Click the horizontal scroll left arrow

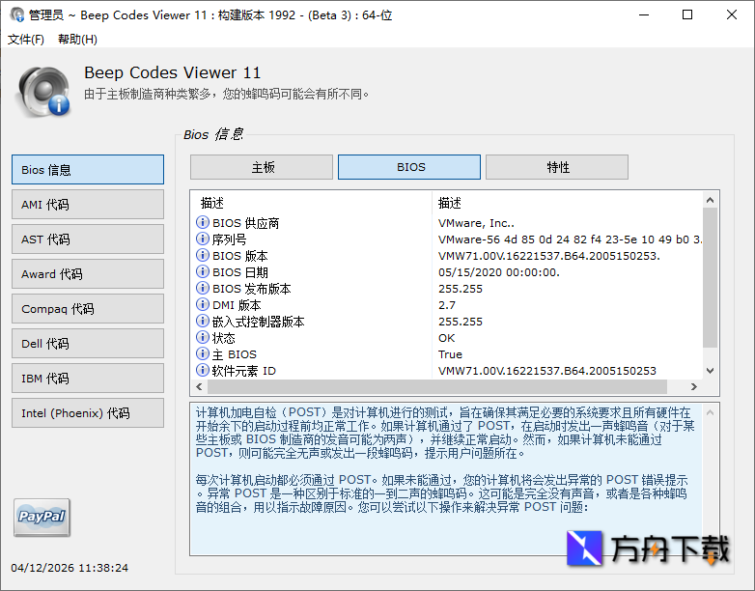[199, 386]
